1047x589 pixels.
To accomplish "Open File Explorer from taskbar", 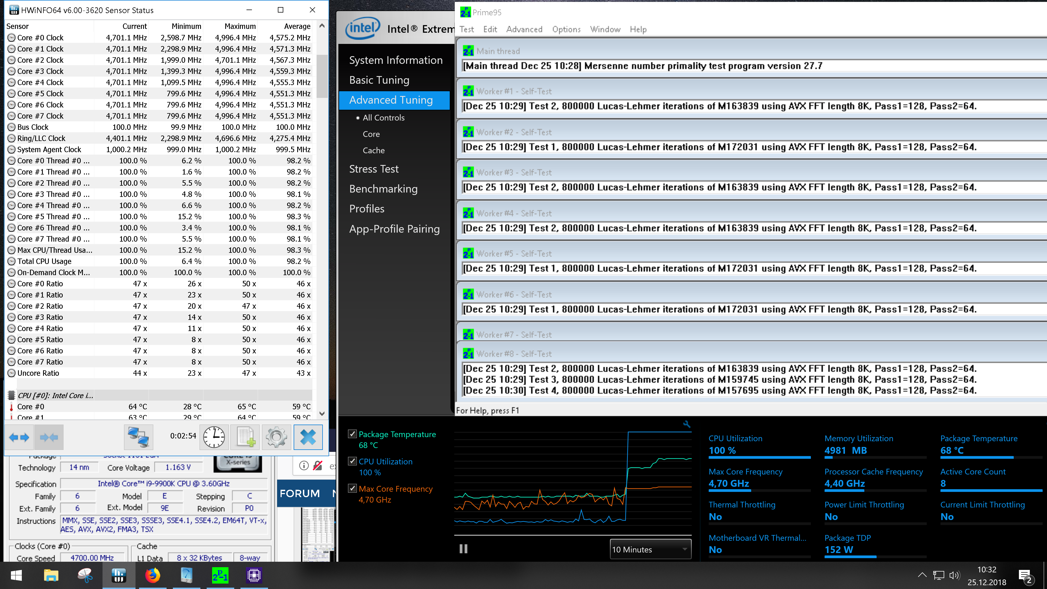I will tap(51, 575).
